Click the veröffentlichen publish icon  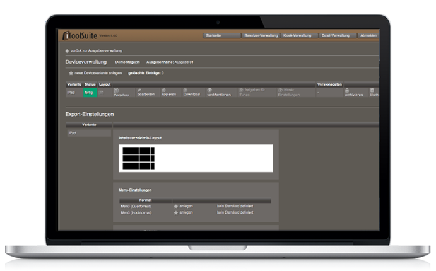pos(209,90)
